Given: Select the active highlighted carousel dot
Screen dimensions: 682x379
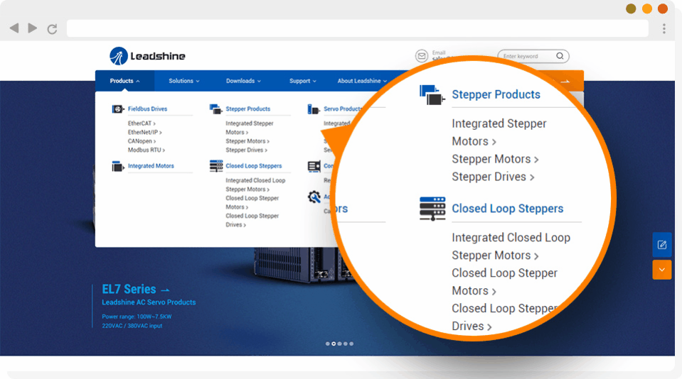Looking at the screenshot, I should [x=334, y=344].
